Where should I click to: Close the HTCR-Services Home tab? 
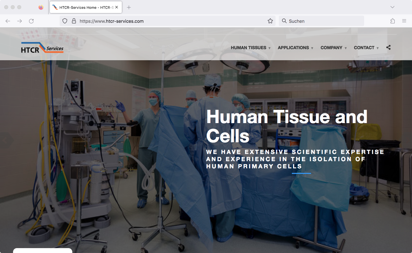pos(117,7)
